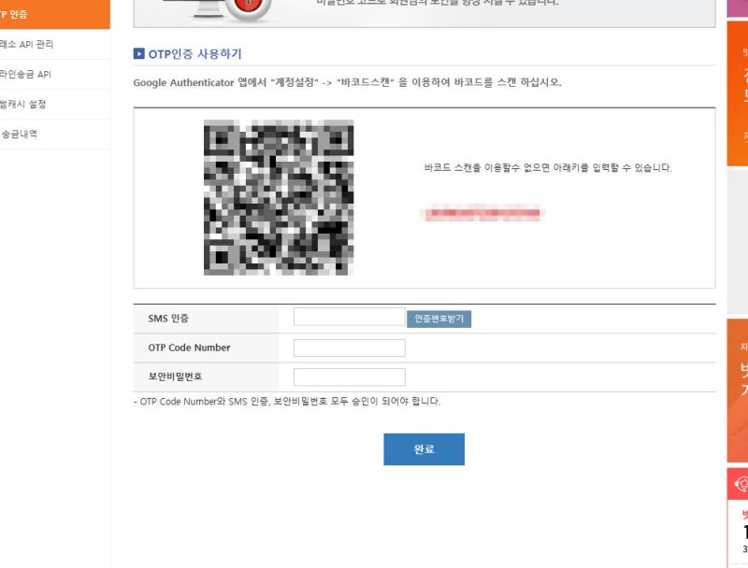
Task: Click the purple banner at top-right corner
Action: click(x=738, y=8)
